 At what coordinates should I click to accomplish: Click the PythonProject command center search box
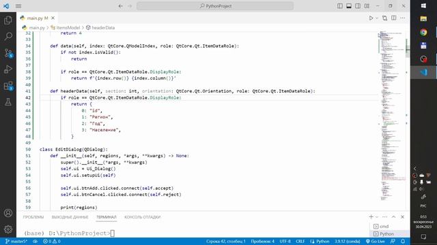coord(215,6)
